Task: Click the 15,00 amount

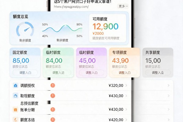Action: pyautogui.click(x=153, y=61)
